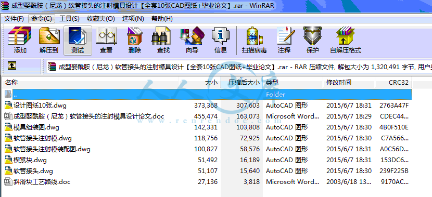
Task: Select the file 软管接头.dwg
Action: pyautogui.click(x=33, y=171)
